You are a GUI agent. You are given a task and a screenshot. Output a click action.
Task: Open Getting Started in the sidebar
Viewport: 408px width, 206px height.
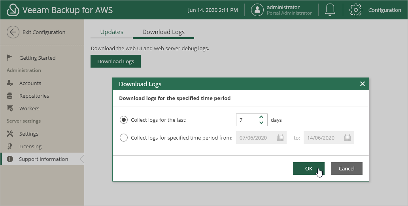click(x=37, y=58)
